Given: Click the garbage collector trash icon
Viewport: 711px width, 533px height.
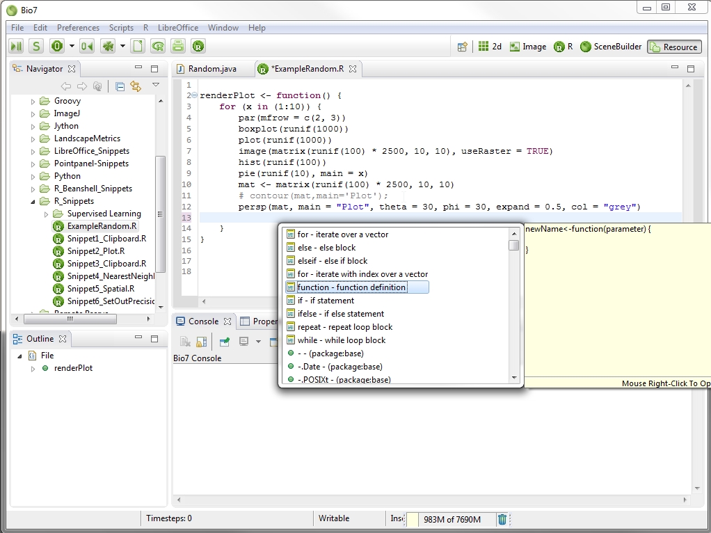Looking at the screenshot, I should click(502, 519).
